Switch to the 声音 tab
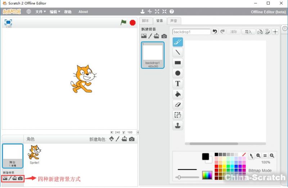Screen dimensions: 288x188 point(174,21)
